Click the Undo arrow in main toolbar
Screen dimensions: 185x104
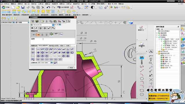[x=48, y=7]
